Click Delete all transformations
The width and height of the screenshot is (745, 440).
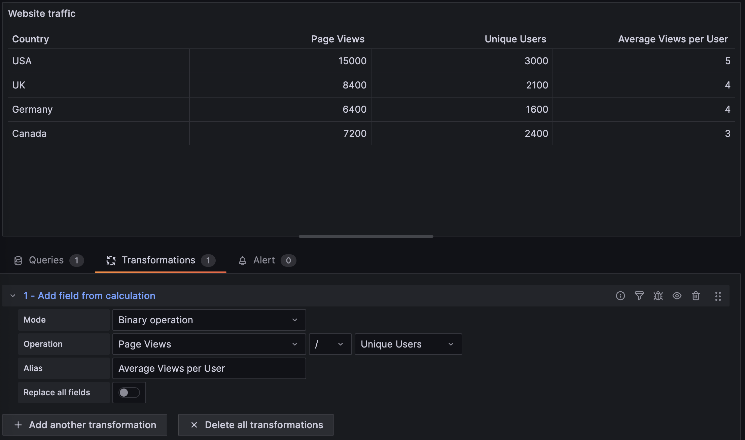click(x=255, y=425)
